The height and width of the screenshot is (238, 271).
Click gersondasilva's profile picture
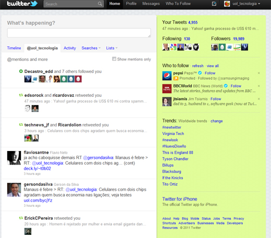click(14, 190)
